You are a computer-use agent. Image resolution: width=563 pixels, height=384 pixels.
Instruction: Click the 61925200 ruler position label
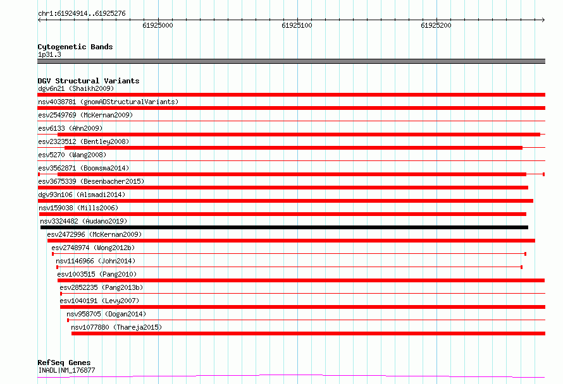coord(436,25)
